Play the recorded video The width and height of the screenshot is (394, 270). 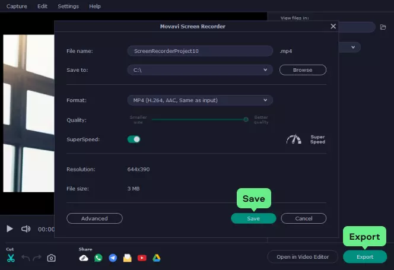pyautogui.click(x=9, y=229)
